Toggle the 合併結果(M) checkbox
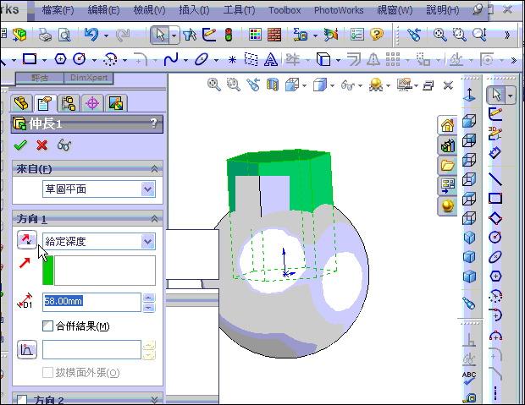 click(47, 326)
